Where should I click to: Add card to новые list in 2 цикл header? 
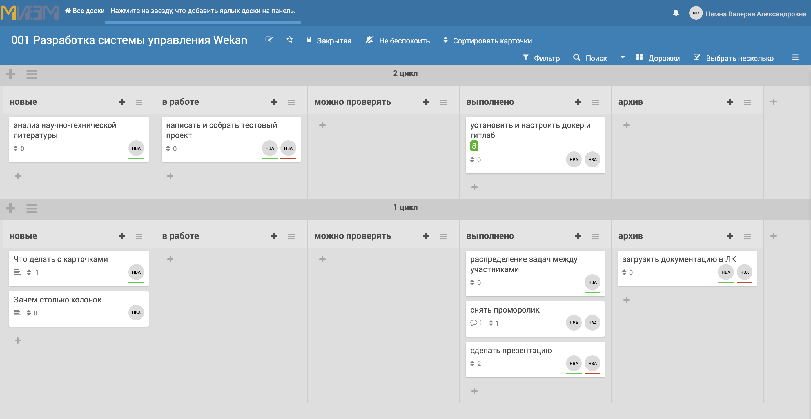click(122, 102)
